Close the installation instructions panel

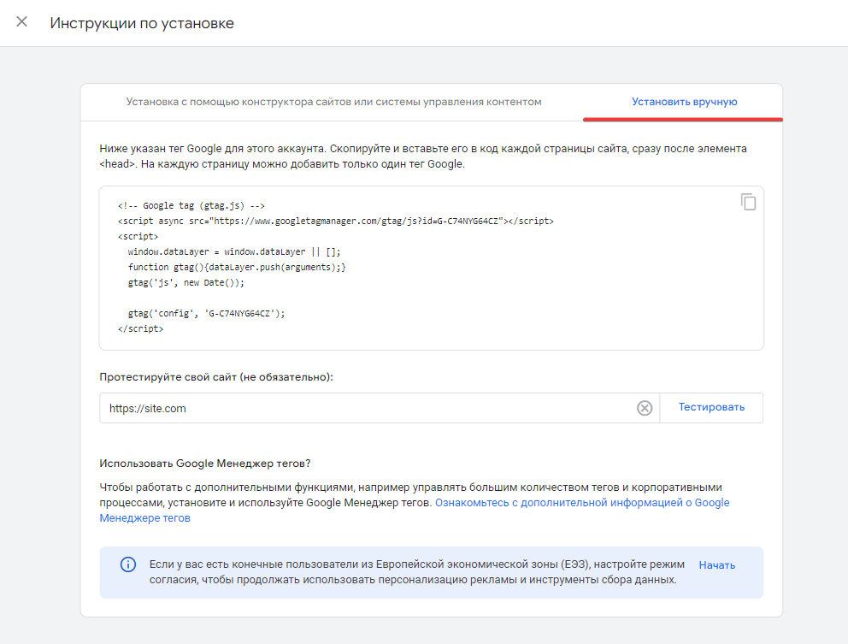coord(21,21)
